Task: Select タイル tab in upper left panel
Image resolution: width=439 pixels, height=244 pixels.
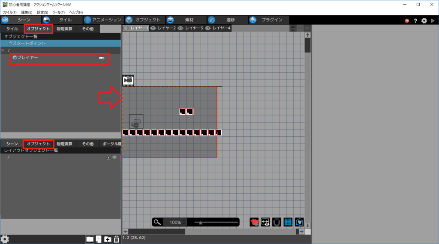Action: pos(12,29)
